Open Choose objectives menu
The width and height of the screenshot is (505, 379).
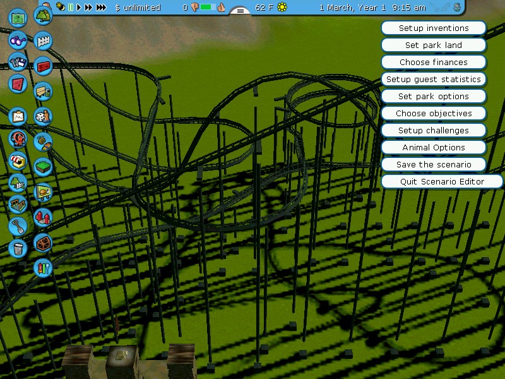434,113
